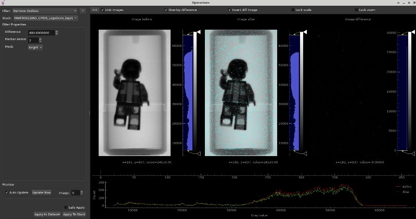The image size is (416, 219).
Task: Click bottom gradient handle of Image after histogram
Action: [305, 154]
